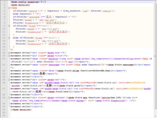Click the <?php opening tag on line 3
The height and width of the screenshot is (118, 157).
[14, 8]
